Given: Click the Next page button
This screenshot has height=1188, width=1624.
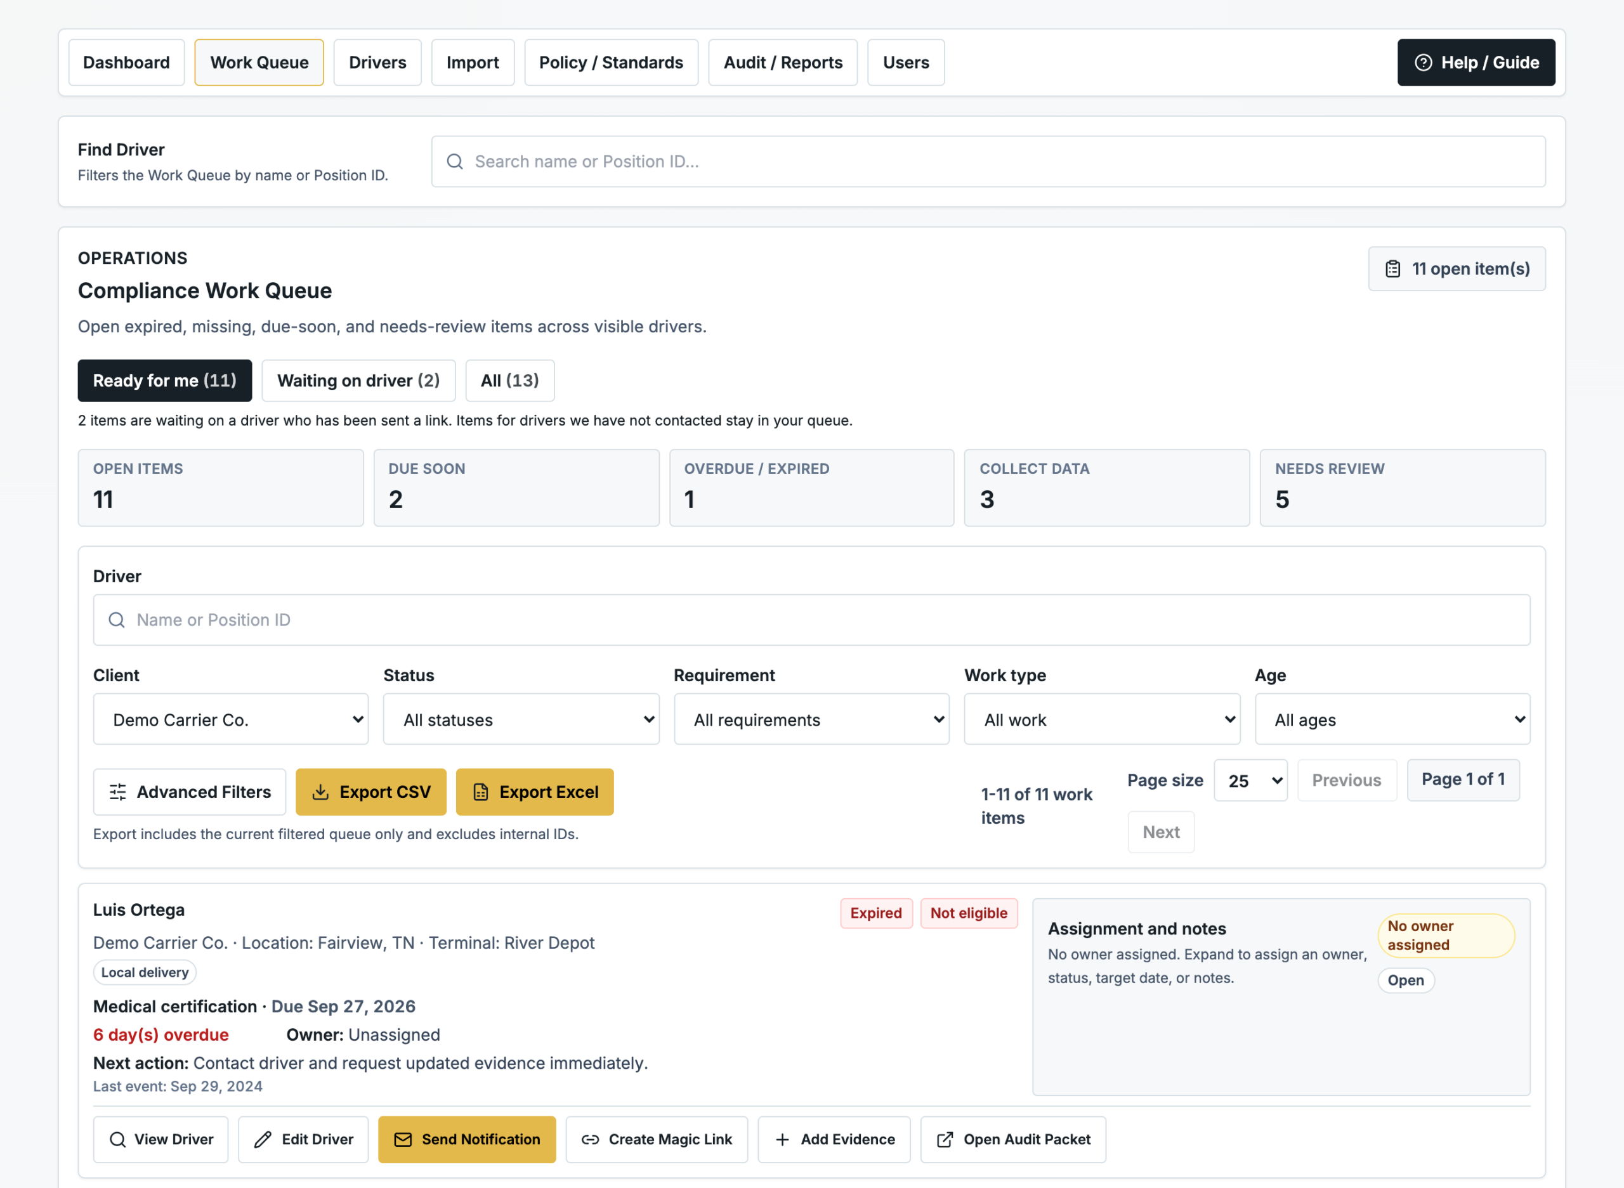Looking at the screenshot, I should pos(1161,832).
